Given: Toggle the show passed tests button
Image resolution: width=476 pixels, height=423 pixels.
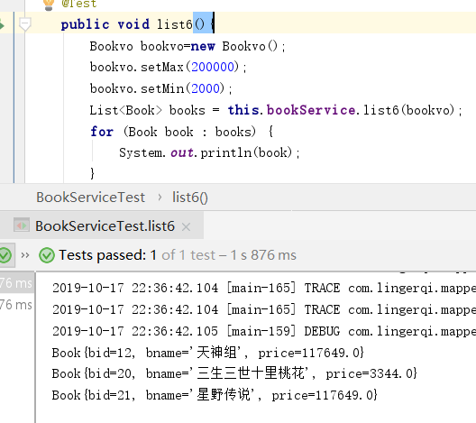Looking at the screenshot, I should click(5, 255).
